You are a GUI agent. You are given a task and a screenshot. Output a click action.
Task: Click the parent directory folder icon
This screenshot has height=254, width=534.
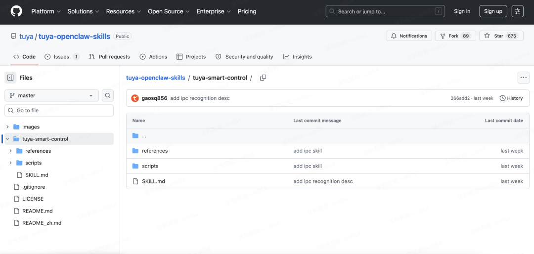[x=135, y=135]
